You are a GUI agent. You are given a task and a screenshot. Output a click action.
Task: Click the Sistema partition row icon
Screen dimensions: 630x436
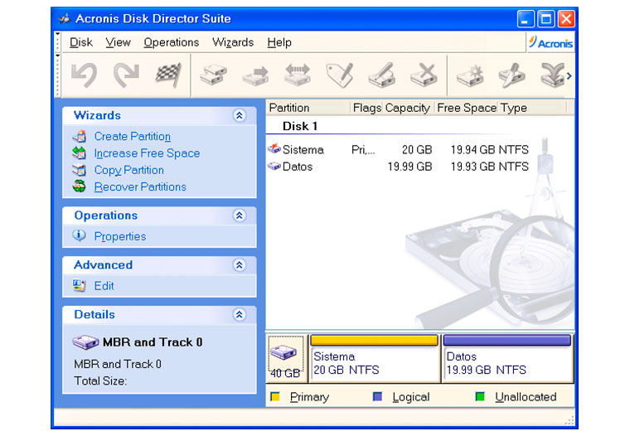tap(274, 148)
